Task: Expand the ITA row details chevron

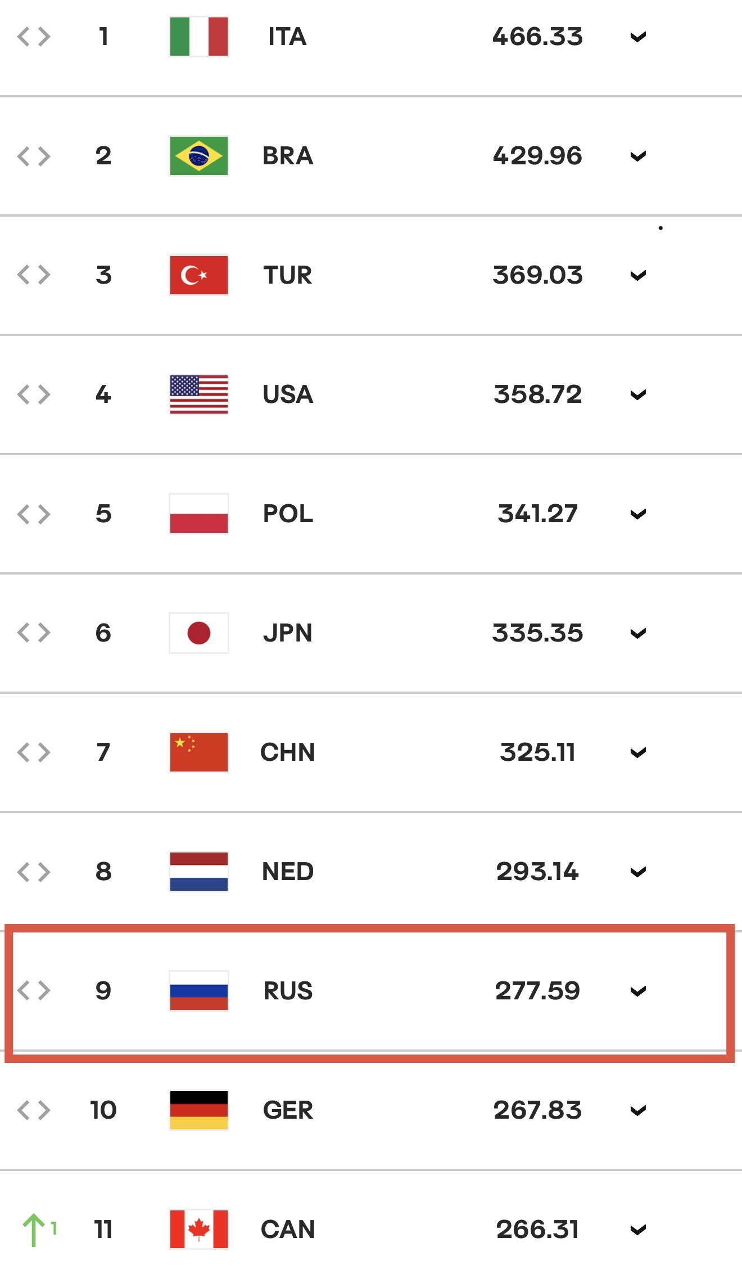Action: (638, 37)
